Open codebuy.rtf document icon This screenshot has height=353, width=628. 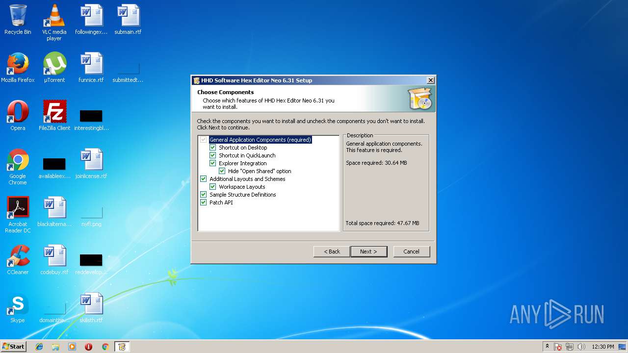point(54,260)
